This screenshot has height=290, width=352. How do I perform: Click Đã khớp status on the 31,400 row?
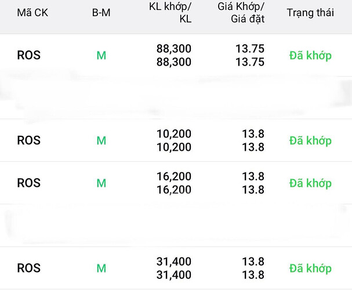[310, 268]
